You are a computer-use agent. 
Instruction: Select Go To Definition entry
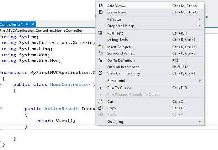tap(150, 60)
